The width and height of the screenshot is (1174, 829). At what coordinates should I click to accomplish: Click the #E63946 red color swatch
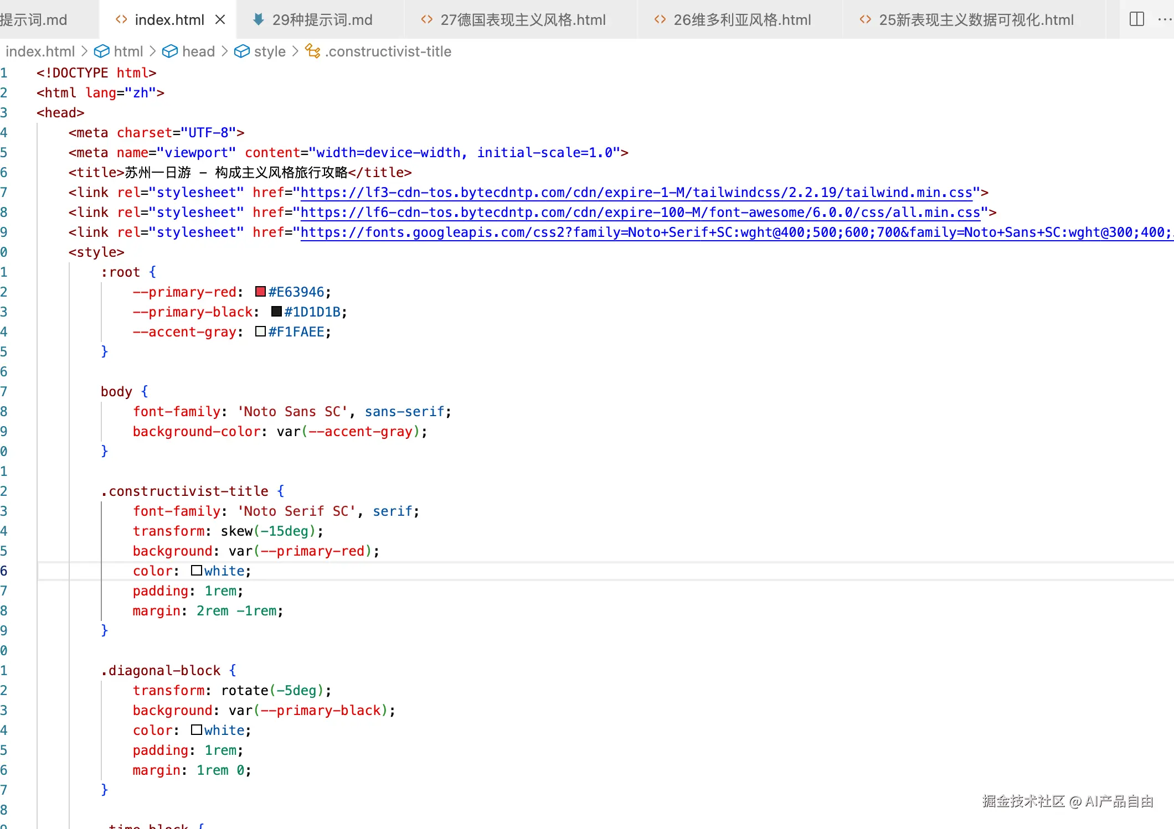260,292
